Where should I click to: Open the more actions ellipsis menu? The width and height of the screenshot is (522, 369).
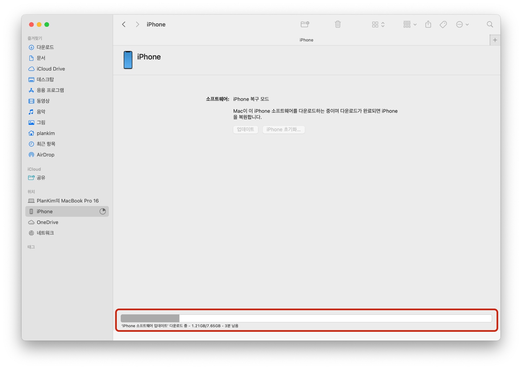462,24
